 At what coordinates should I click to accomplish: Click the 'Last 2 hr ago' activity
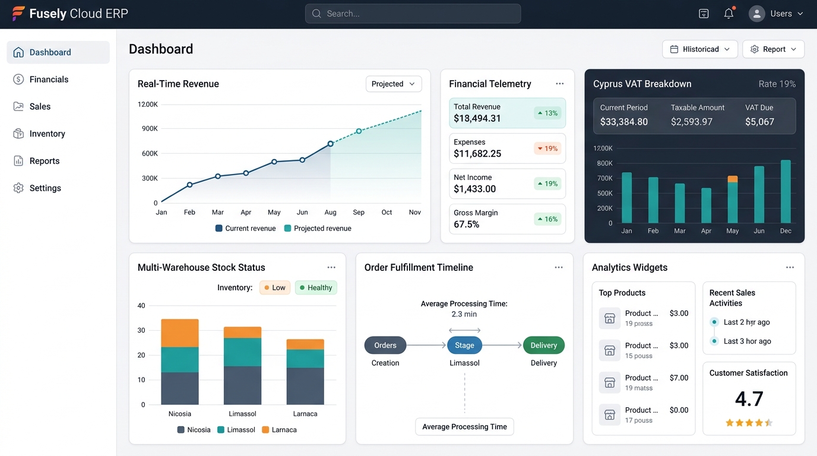tap(746, 322)
